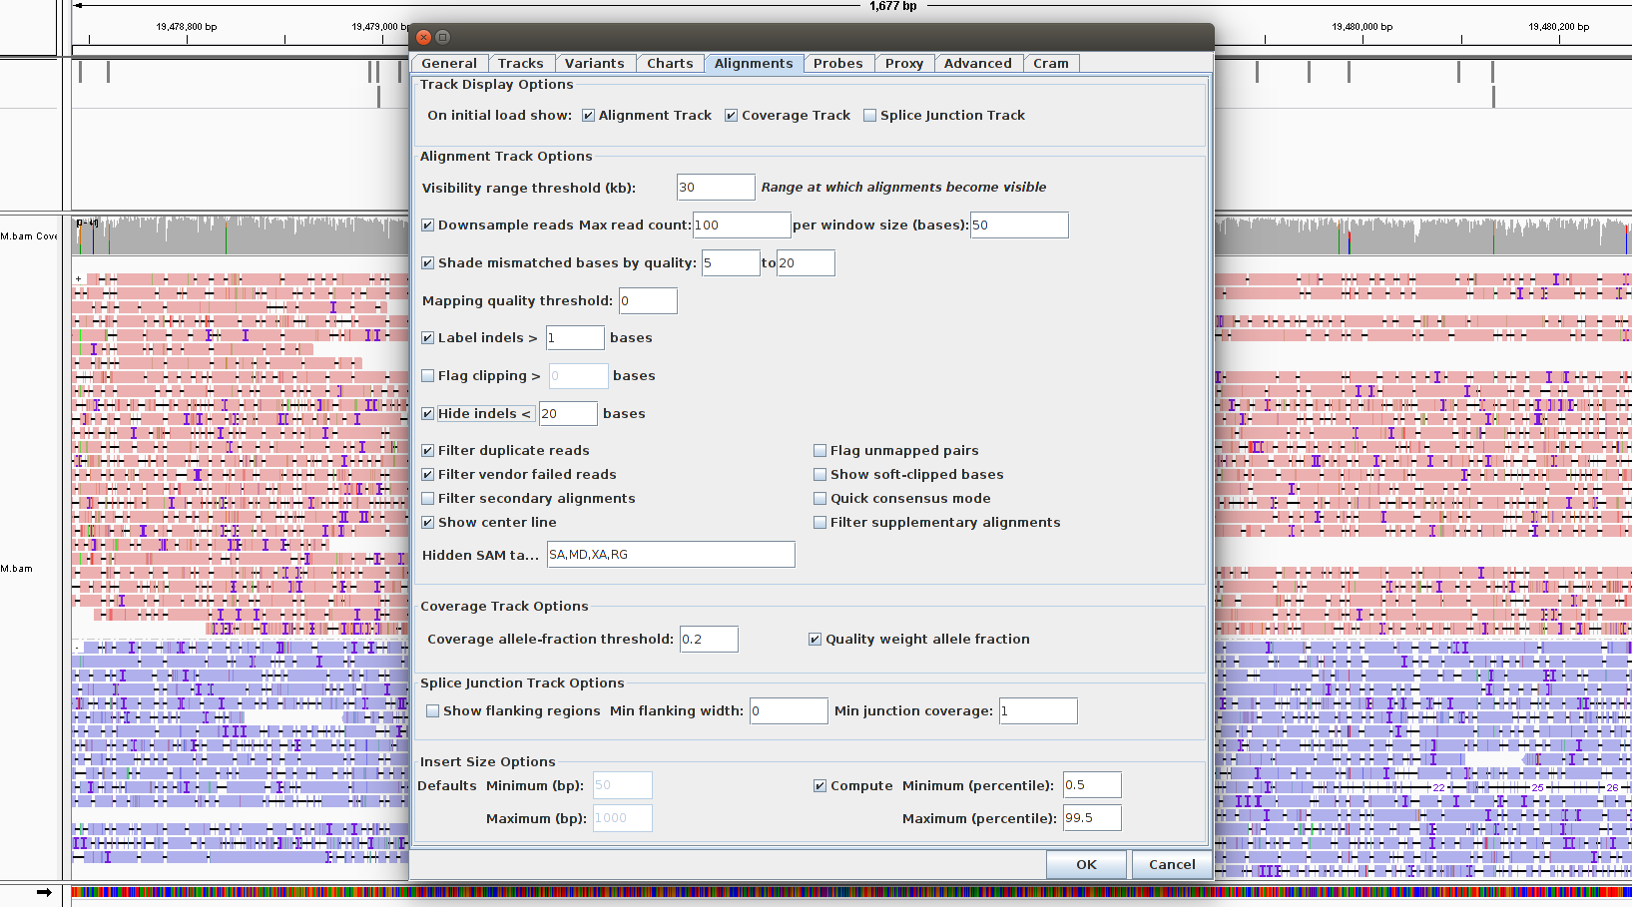Switch to the Variants tab
1632x907 pixels.
coord(594,63)
